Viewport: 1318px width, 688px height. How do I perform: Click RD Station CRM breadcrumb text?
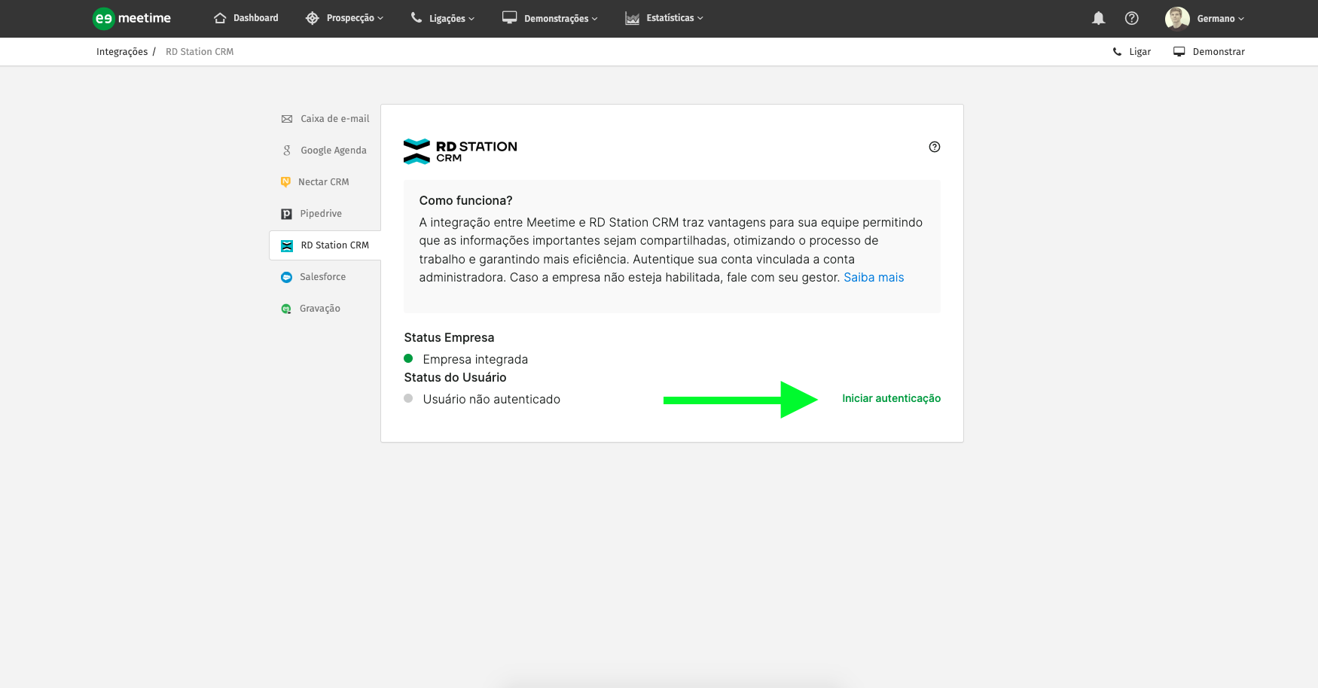(200, 52)
